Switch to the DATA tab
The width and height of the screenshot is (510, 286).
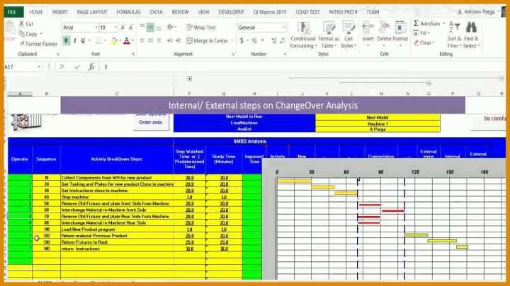tap(156, 12)
